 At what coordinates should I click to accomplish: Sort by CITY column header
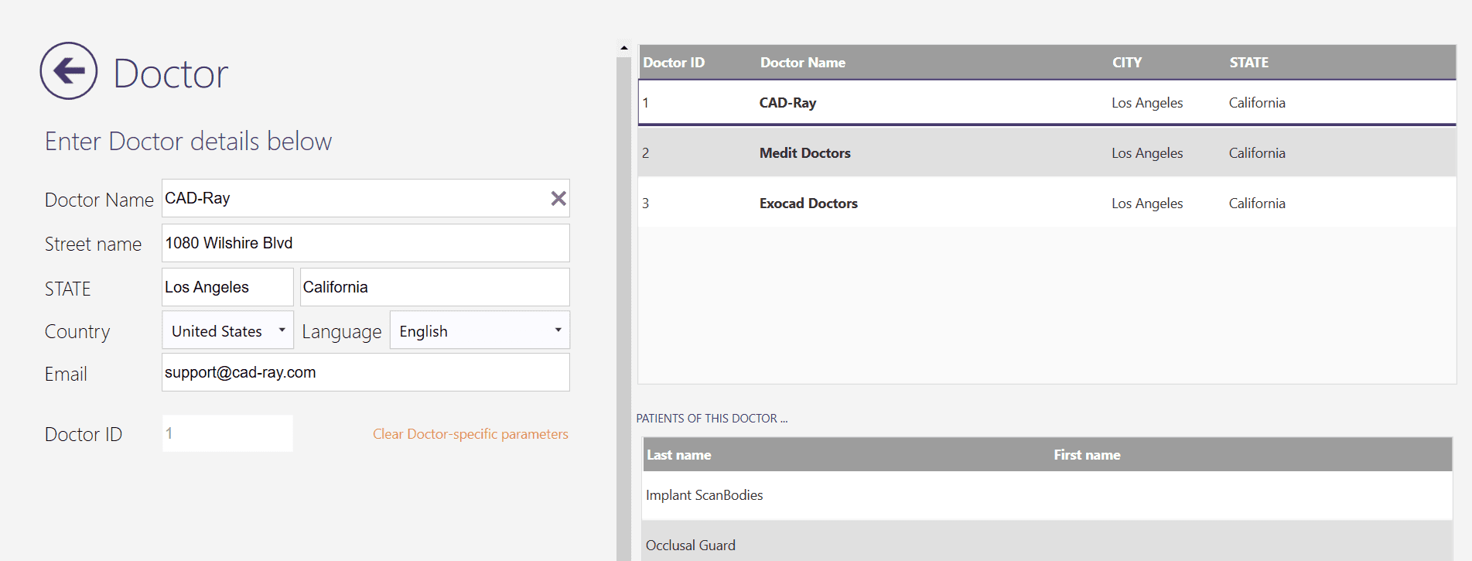[1126, 63]
